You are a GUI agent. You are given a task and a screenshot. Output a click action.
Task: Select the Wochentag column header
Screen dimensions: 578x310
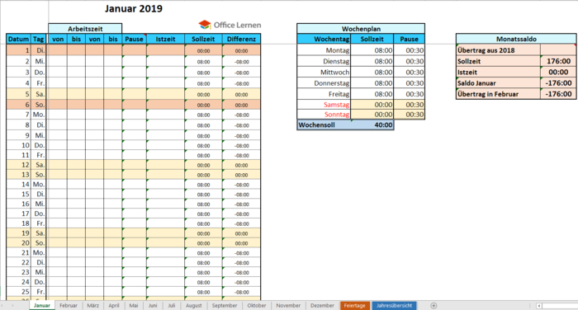tap(324, 39)
